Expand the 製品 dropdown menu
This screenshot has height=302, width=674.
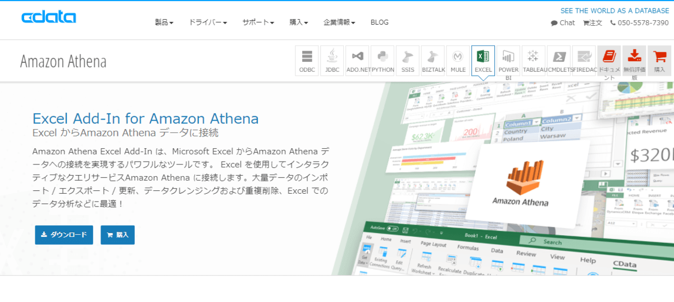click(x=164, y=22)
